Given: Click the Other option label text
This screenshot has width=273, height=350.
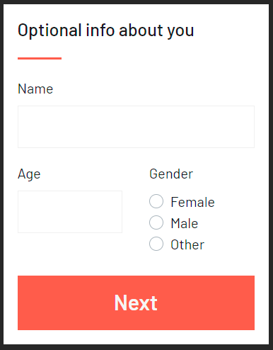Looking at the screenshot, I should (x=187, y=244).
